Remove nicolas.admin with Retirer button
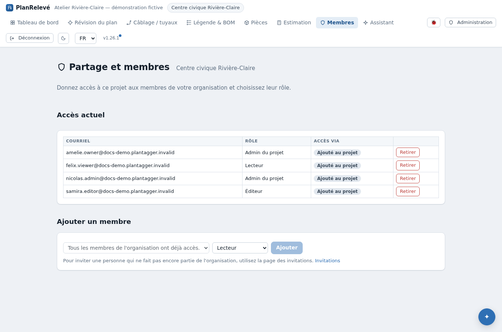This screenshot has height=332, width=502. pos(408,179)
